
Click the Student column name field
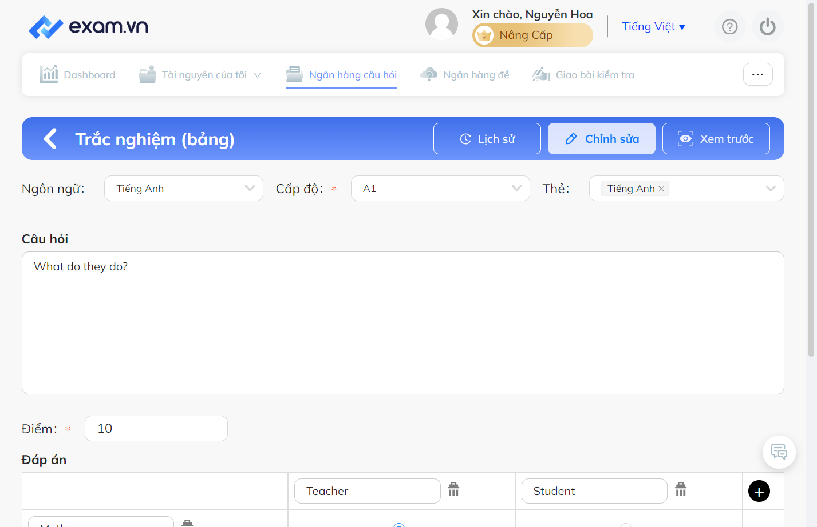pyautogui.click(x=594, y=491)
